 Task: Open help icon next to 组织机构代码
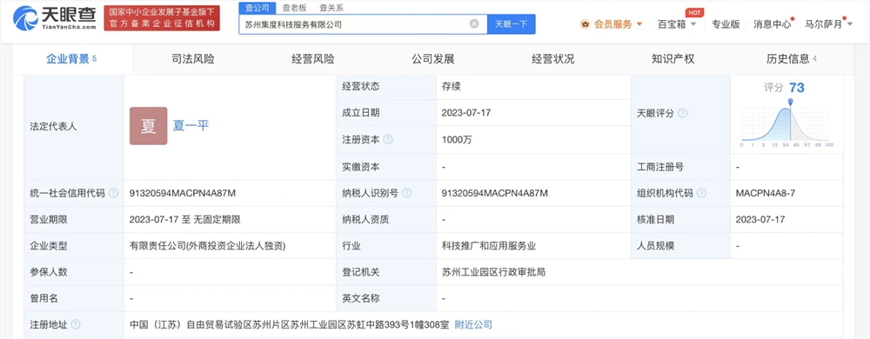[x=701, y=193]
